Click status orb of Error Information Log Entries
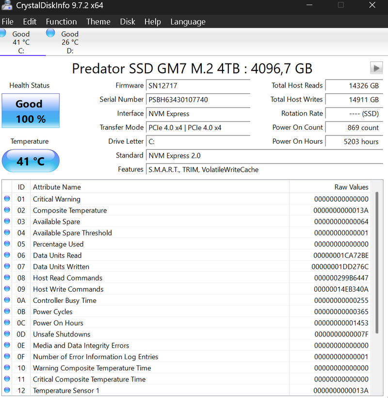This screenshot has height=398, width=388. (x=7, y=356)
